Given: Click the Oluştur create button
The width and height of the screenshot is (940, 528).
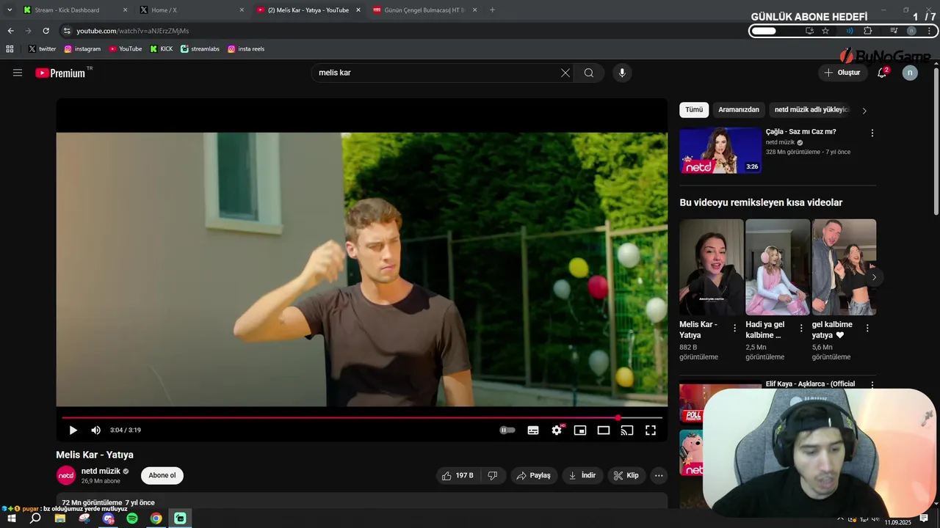Looking at the screenshot, I should tap(842, 73).
